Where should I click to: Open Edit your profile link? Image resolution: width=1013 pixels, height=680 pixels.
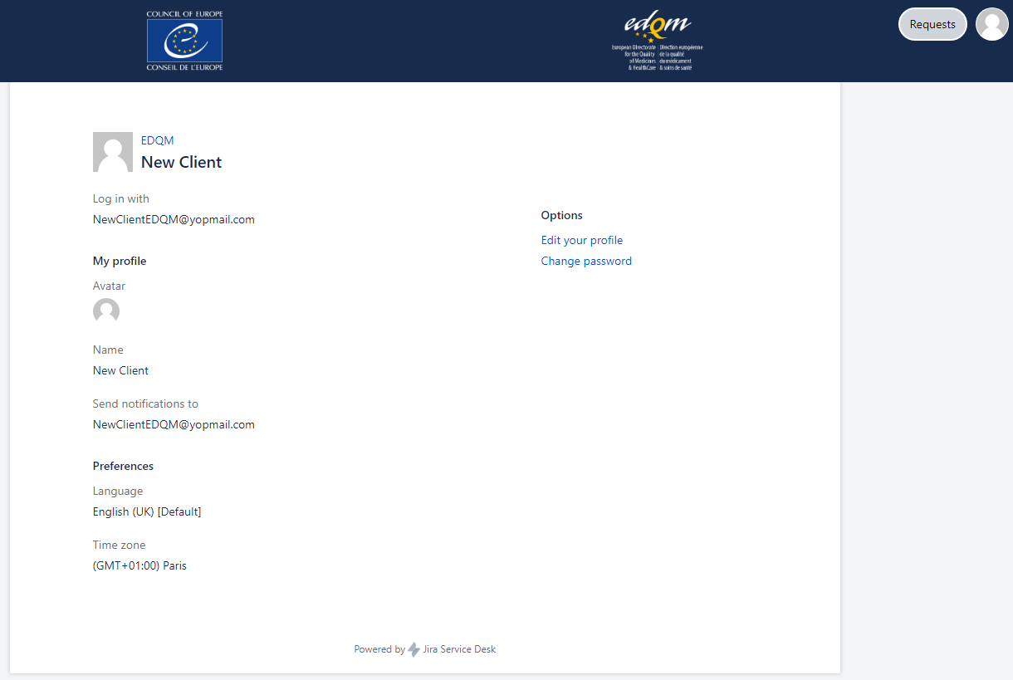click(x=582, y=240)
